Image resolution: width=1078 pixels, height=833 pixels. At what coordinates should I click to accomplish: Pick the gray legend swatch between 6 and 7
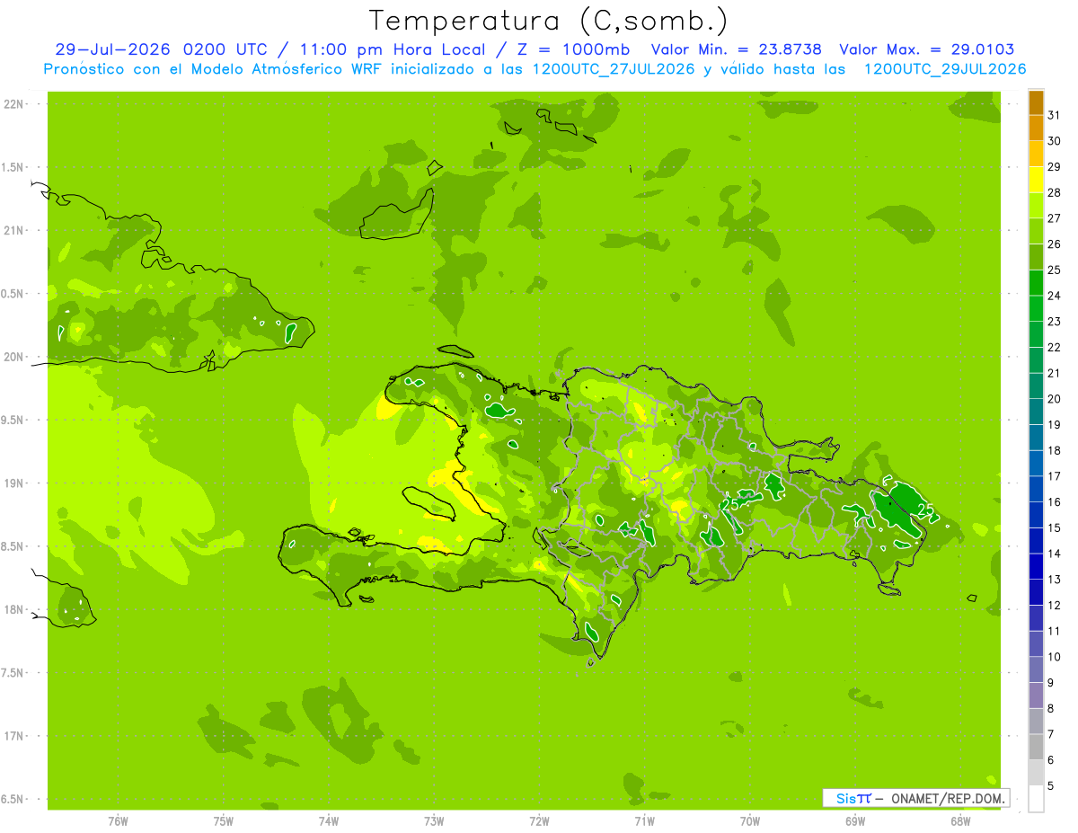[x=1036, y=747]
